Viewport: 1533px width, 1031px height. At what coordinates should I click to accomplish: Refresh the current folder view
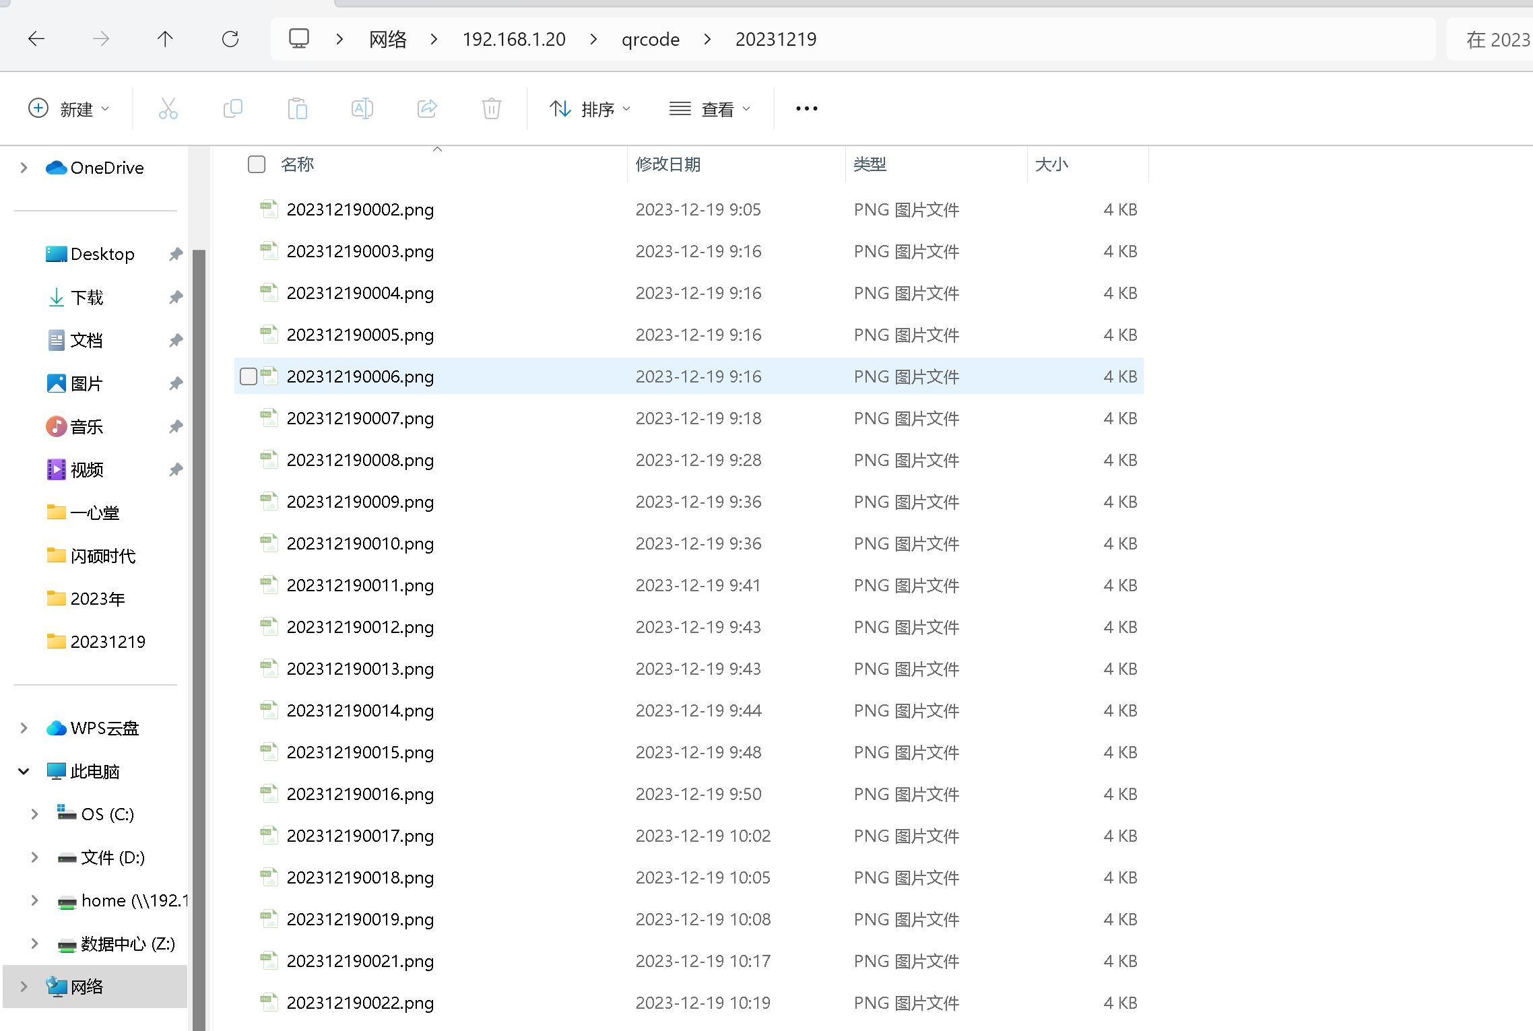(x=230, y=39)
